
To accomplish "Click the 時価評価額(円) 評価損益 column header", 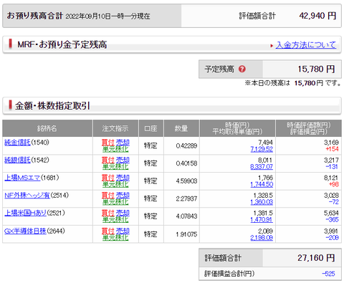I will 309,128.
